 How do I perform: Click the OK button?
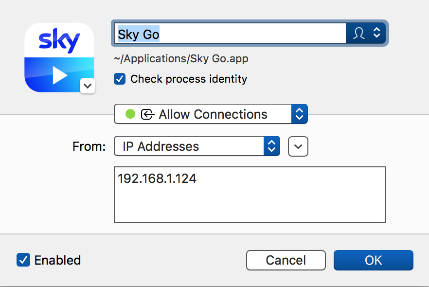click(373, 260)
